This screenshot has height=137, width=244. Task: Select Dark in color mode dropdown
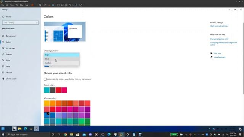(62, 59)
